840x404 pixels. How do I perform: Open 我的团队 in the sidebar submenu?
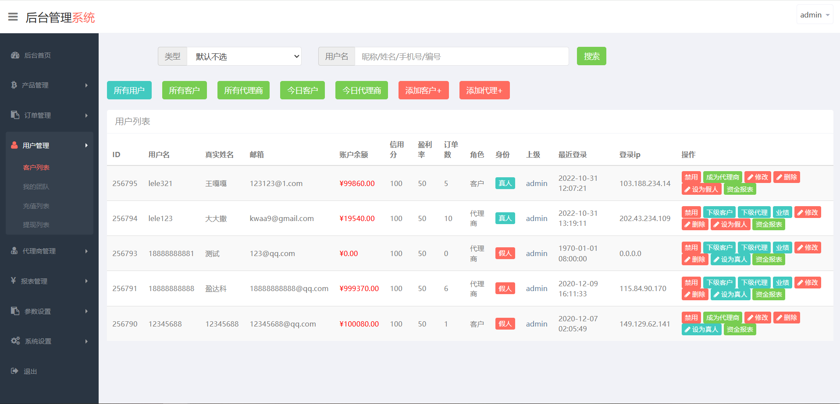point(36,186)
